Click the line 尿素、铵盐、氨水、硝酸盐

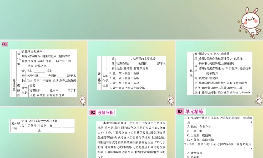[x=214, y=54]
